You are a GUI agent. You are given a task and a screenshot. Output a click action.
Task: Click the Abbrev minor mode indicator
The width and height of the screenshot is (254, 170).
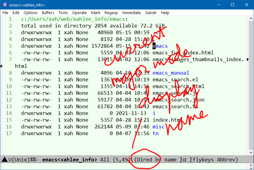(x=226, y=160)
